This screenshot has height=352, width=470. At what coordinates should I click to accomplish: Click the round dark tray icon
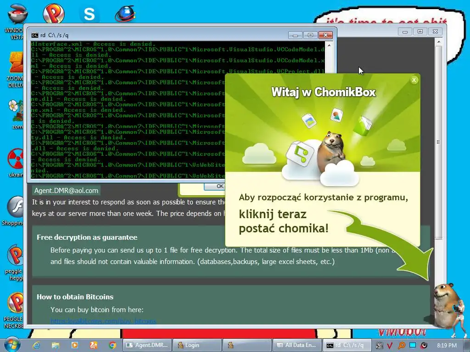pyautogui.click(x=424, y=346)
